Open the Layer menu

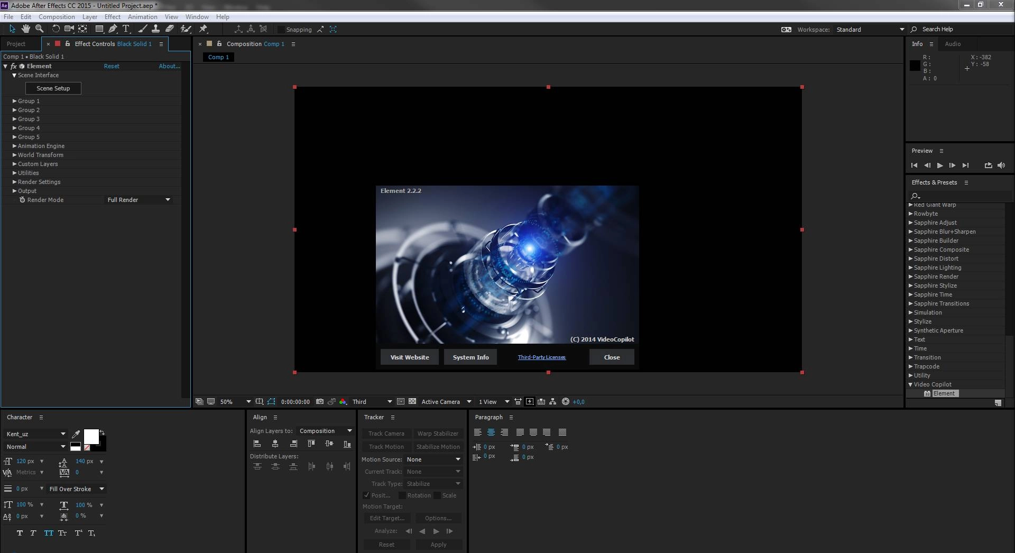[x=89, y=17]
